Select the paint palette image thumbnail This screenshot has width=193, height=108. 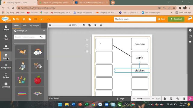point(37,94)
